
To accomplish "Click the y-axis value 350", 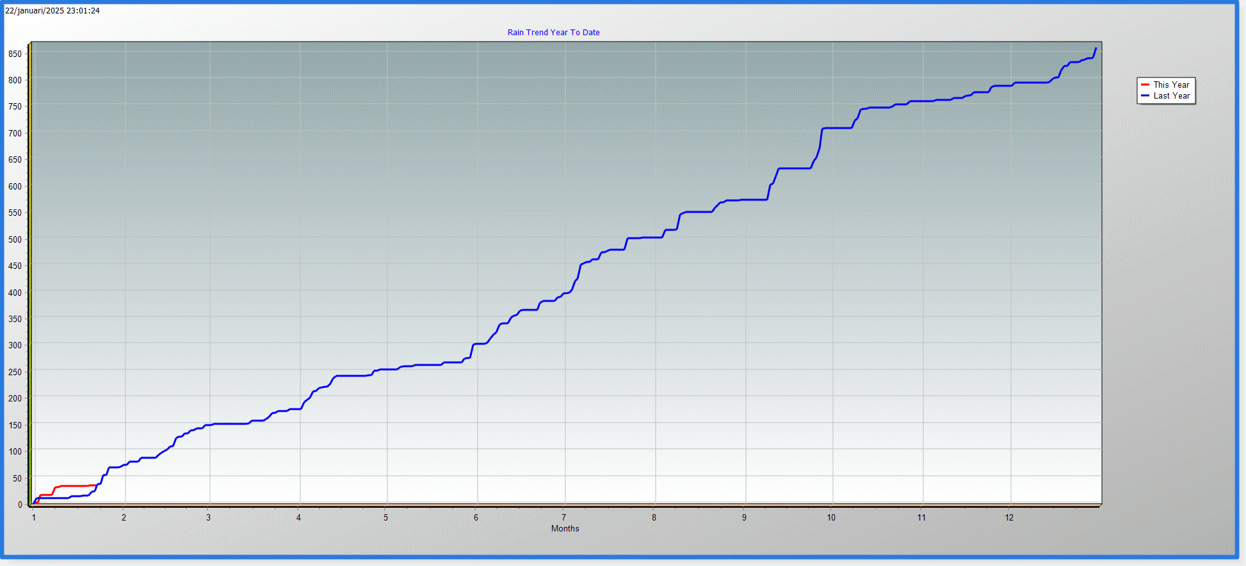I will (15, 319).
